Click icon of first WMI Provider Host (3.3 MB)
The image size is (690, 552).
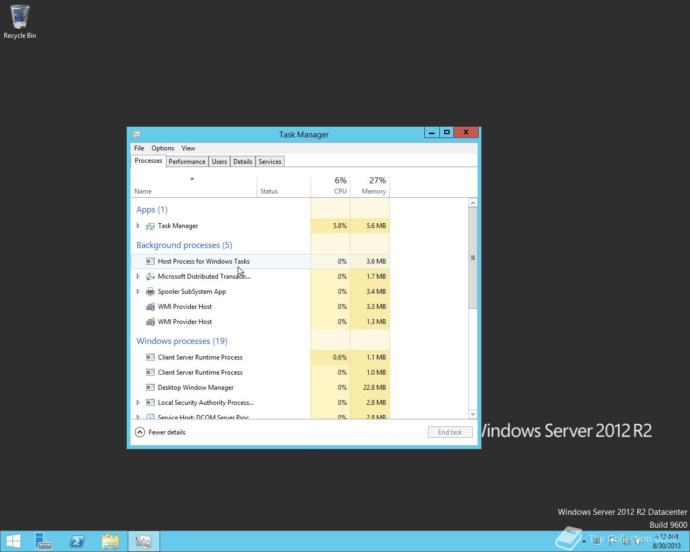pyautogui.click(x=150, y=307)
